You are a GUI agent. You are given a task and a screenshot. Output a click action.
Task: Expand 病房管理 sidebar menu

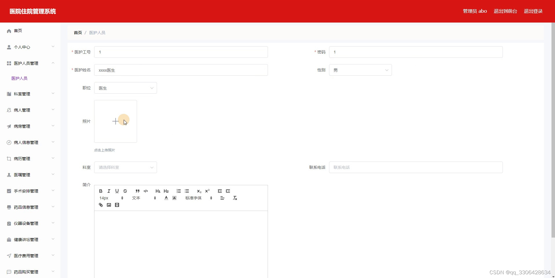30,126
